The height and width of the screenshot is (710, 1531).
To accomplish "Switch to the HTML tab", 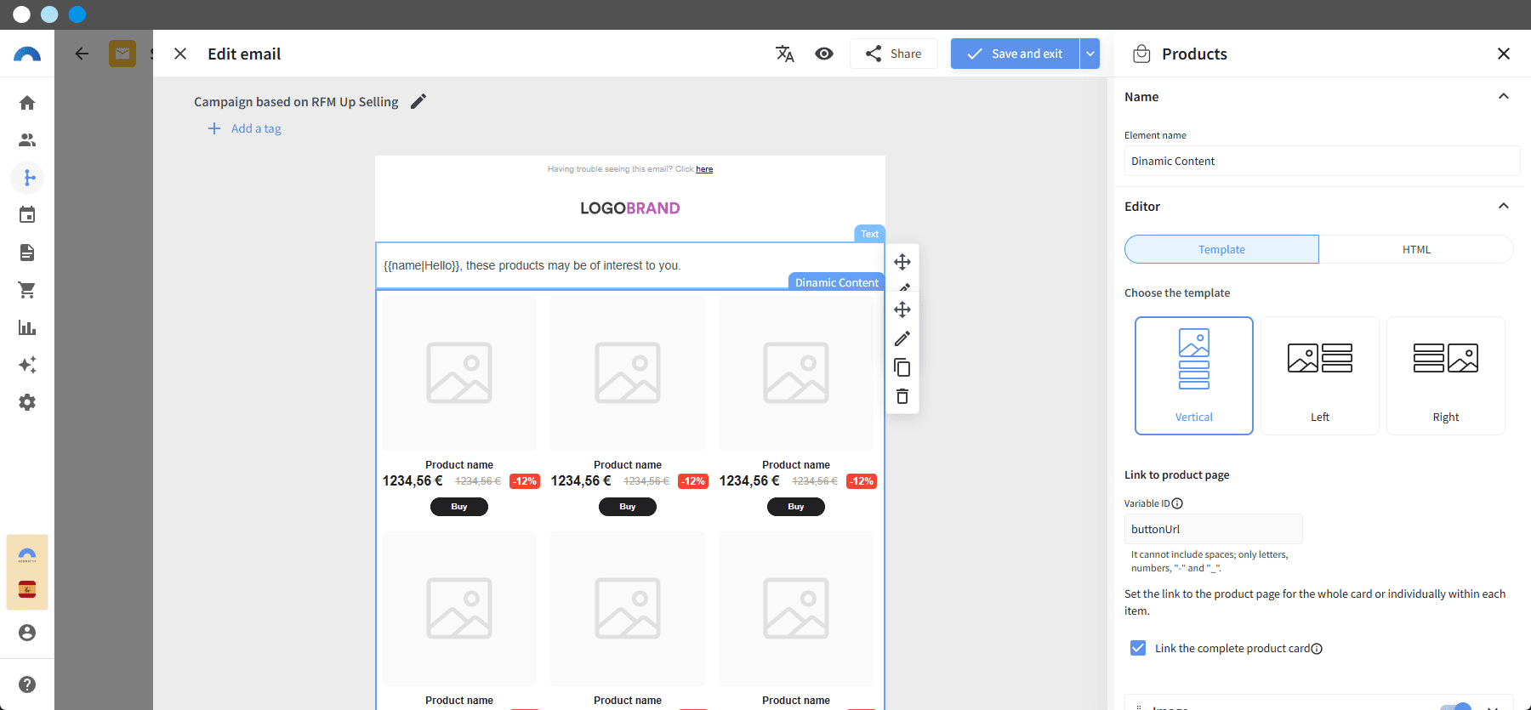I will [1416, 249].
